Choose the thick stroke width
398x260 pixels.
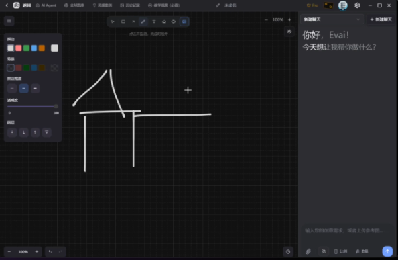click(35, 89)
